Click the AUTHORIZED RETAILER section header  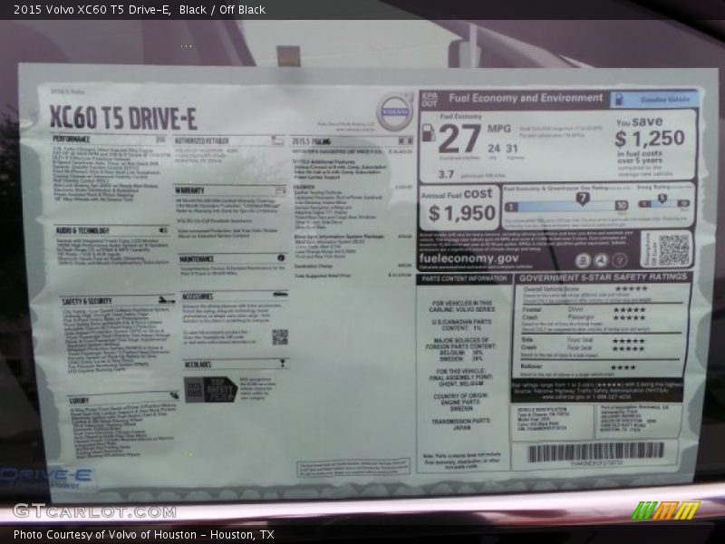click(201, 141)
